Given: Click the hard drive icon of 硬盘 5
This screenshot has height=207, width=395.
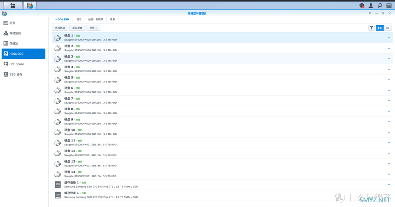Looking at the screenshot, I should 58,80.
